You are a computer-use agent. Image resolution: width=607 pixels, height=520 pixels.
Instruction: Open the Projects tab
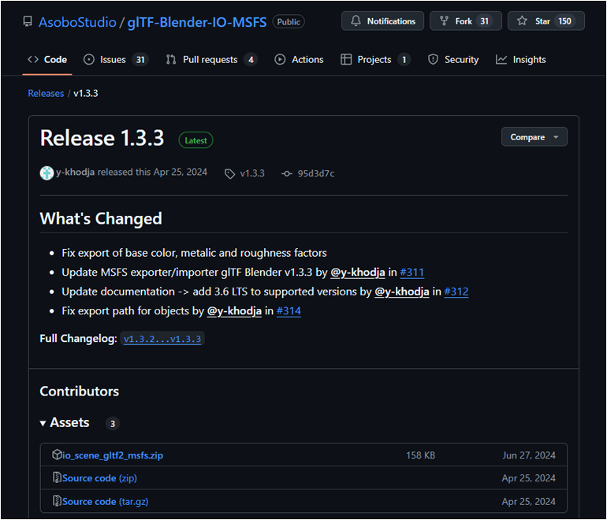[375, 60]
